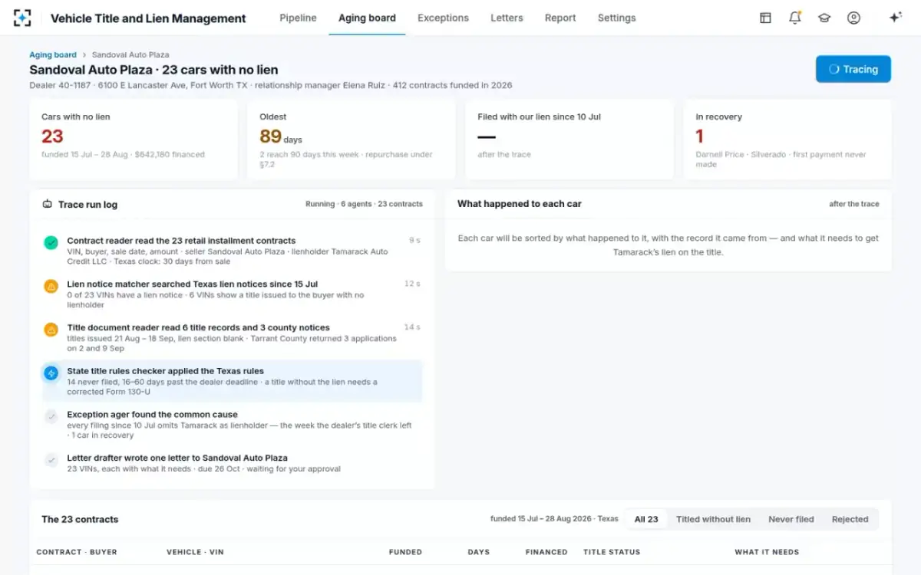Open the graduation cap learning icon
Viewport: 921px width, 575px height.
[x=824, y=18]
